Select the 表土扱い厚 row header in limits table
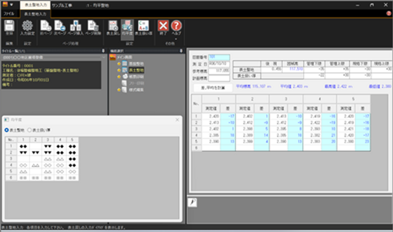The image size is (393, 232). [x=247, y=76]
